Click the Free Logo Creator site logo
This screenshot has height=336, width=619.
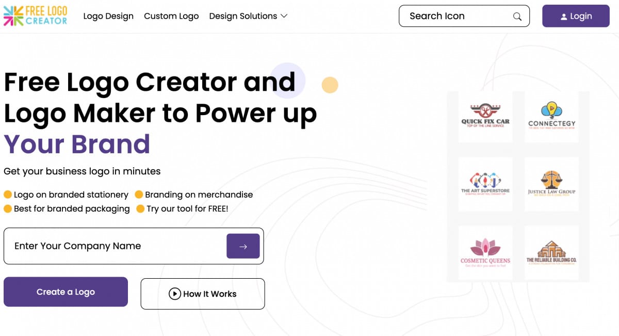[35, 16]
